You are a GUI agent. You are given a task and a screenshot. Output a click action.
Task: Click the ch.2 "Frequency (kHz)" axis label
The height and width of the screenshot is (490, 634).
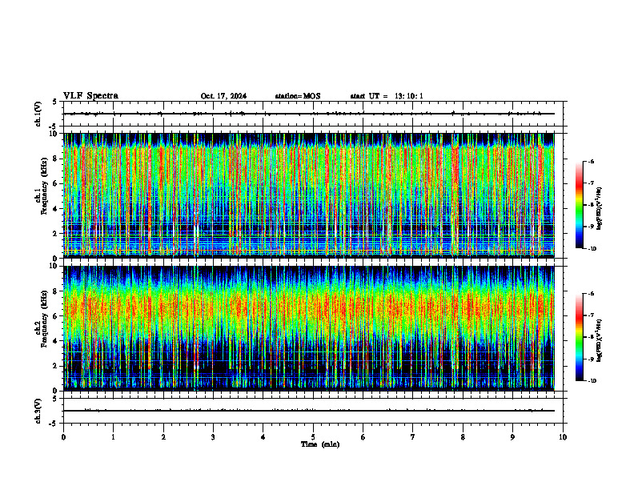pyautogui.click(x=44, y=319)
